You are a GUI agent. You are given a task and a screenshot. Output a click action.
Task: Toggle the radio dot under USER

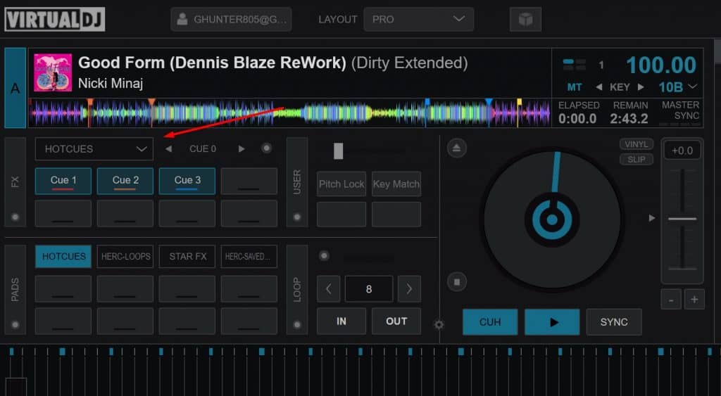(x=297, y=217)
